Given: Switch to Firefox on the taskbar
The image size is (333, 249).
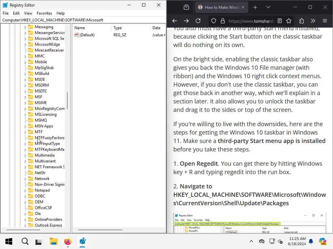Looking at the screenshot, I should (68, 241).
